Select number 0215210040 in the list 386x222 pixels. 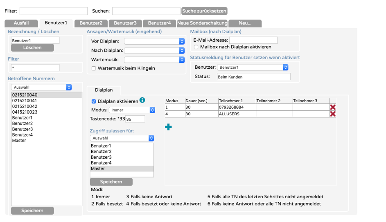pyautogui.click(x=47, y=95)
